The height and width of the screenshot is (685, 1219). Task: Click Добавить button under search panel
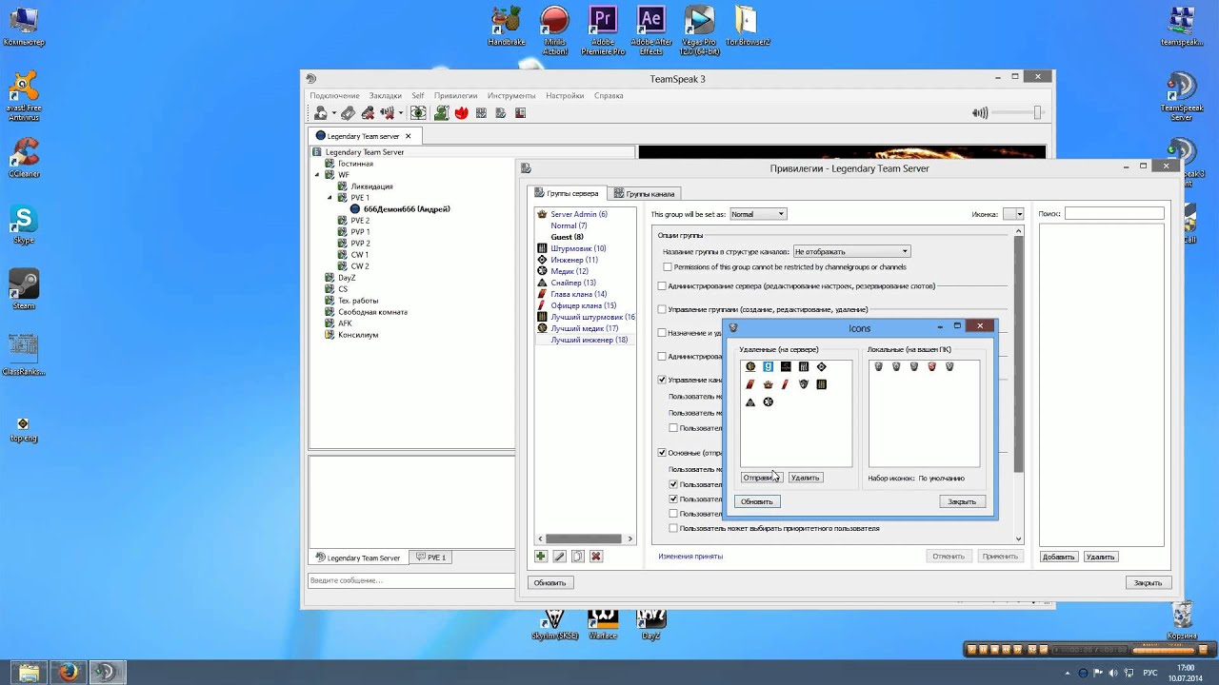click(x=1058, y=557)
